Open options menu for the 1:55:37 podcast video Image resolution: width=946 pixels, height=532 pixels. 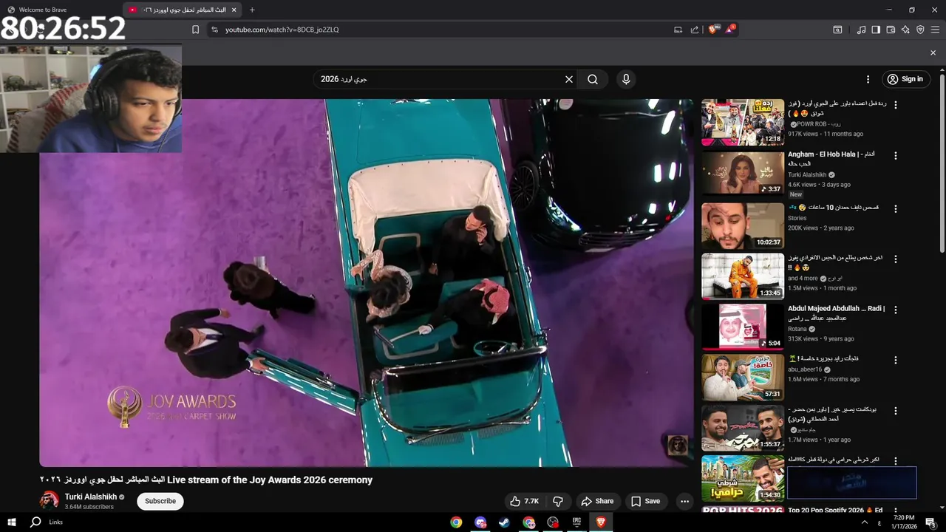click(896, 411)
